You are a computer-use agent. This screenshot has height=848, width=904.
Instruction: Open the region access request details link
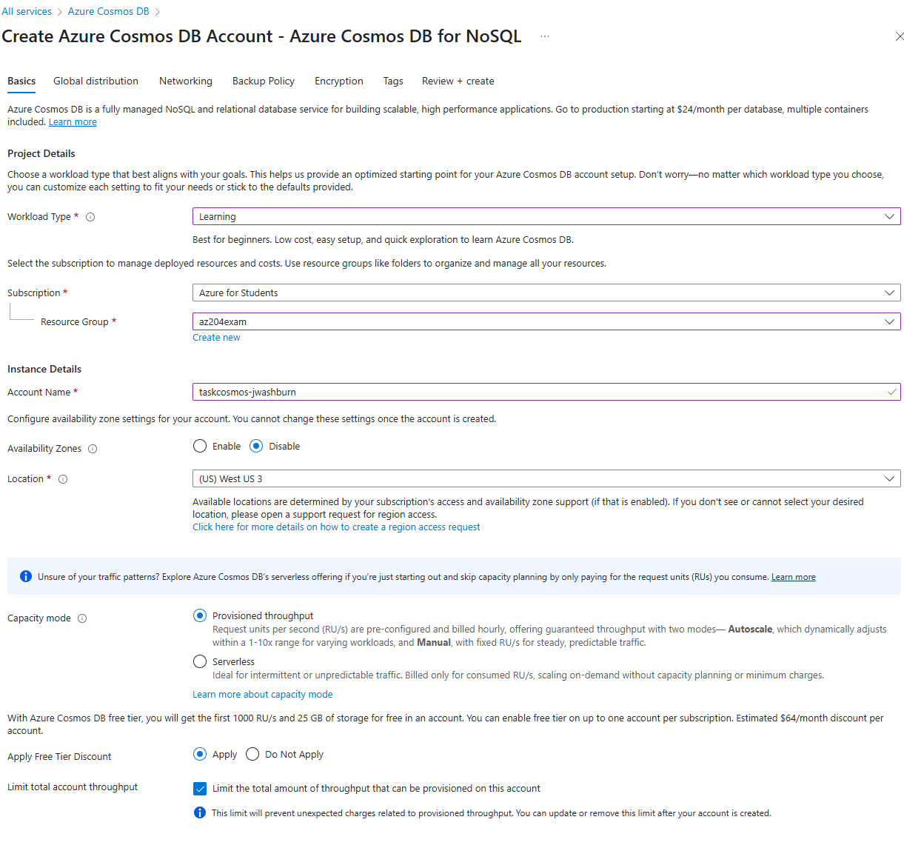coord(336,527)
